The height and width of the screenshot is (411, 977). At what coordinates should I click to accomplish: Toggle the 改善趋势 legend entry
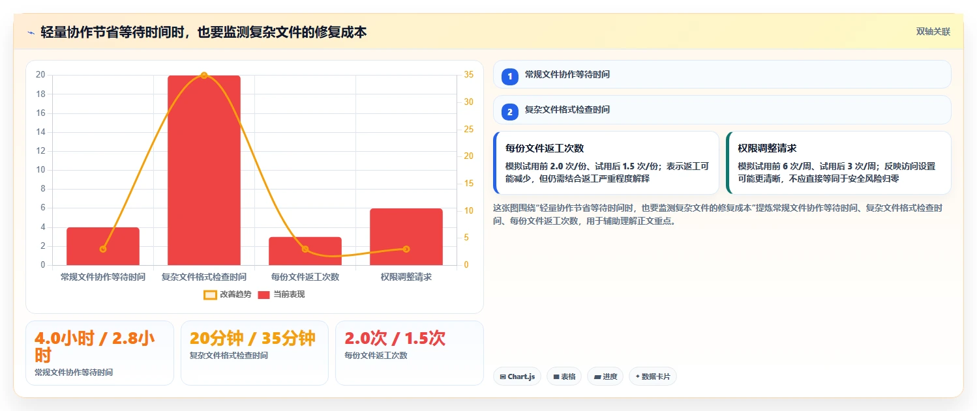[227, 294]
